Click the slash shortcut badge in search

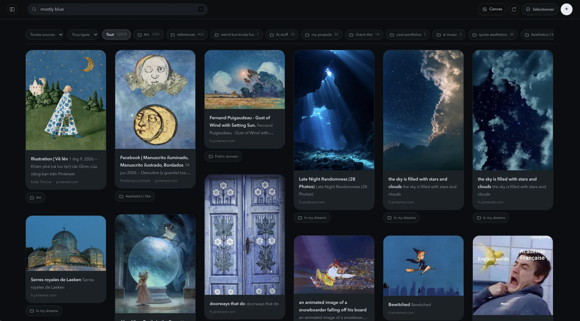click(x=201, y=9)
